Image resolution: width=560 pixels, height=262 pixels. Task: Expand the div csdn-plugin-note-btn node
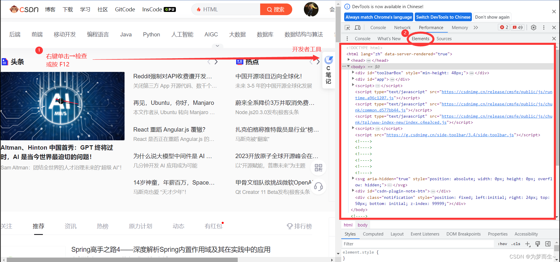pyautogui.click(x=353, y=191)
